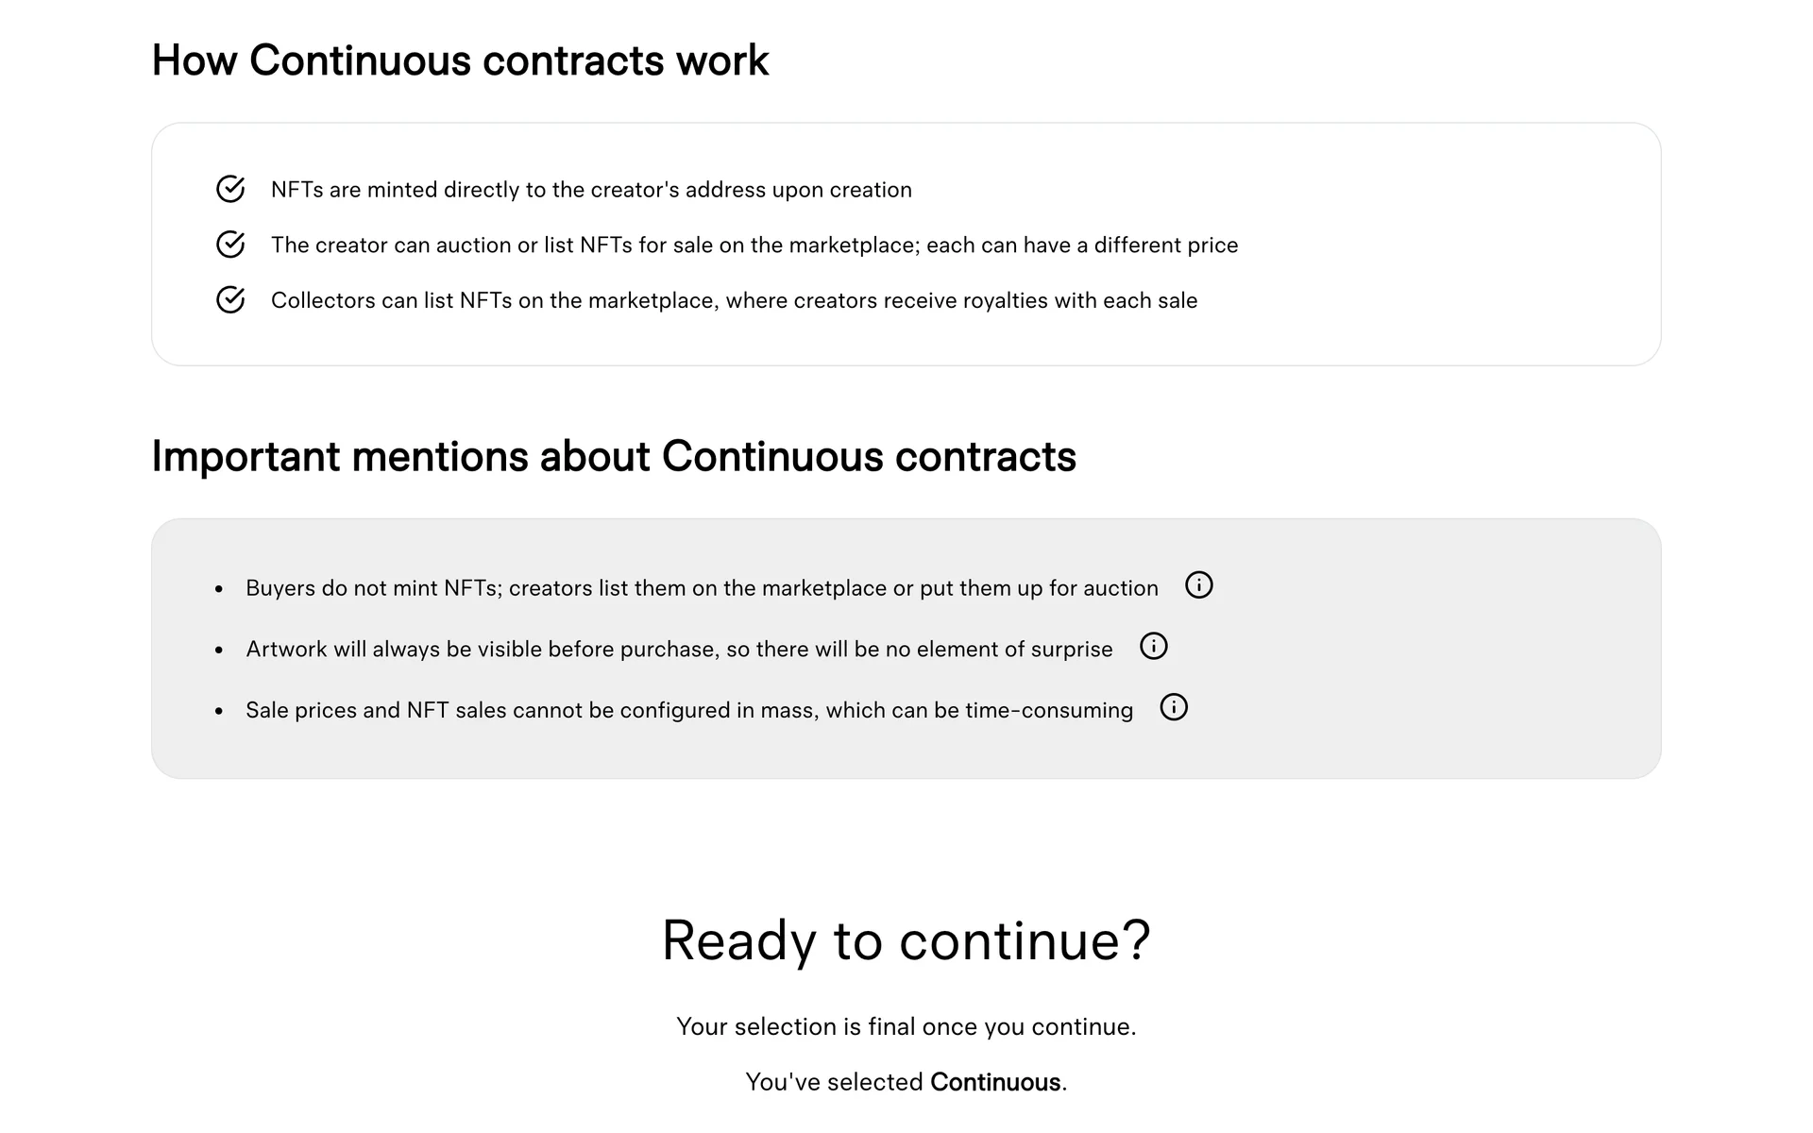Click the text NFTs are minted directly to creator's address
The width and height of the screenshot is (1813, 1133).
[591, 190]
